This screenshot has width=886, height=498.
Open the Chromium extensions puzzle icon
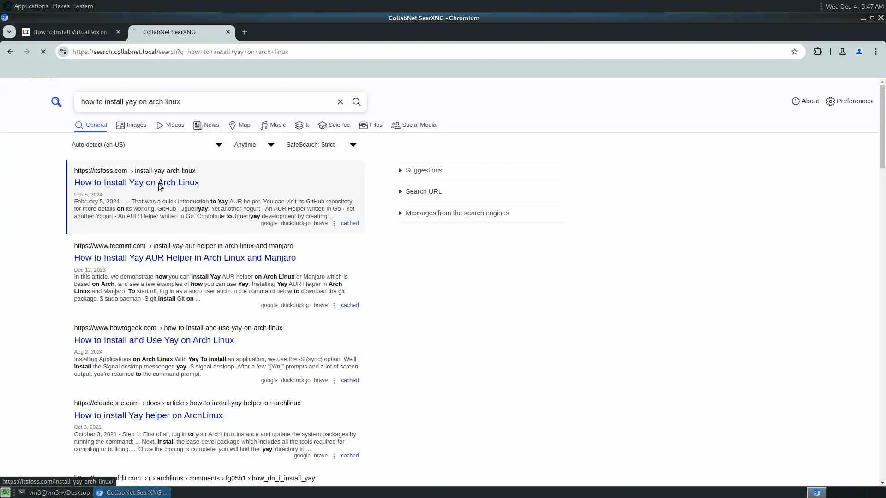818,52
